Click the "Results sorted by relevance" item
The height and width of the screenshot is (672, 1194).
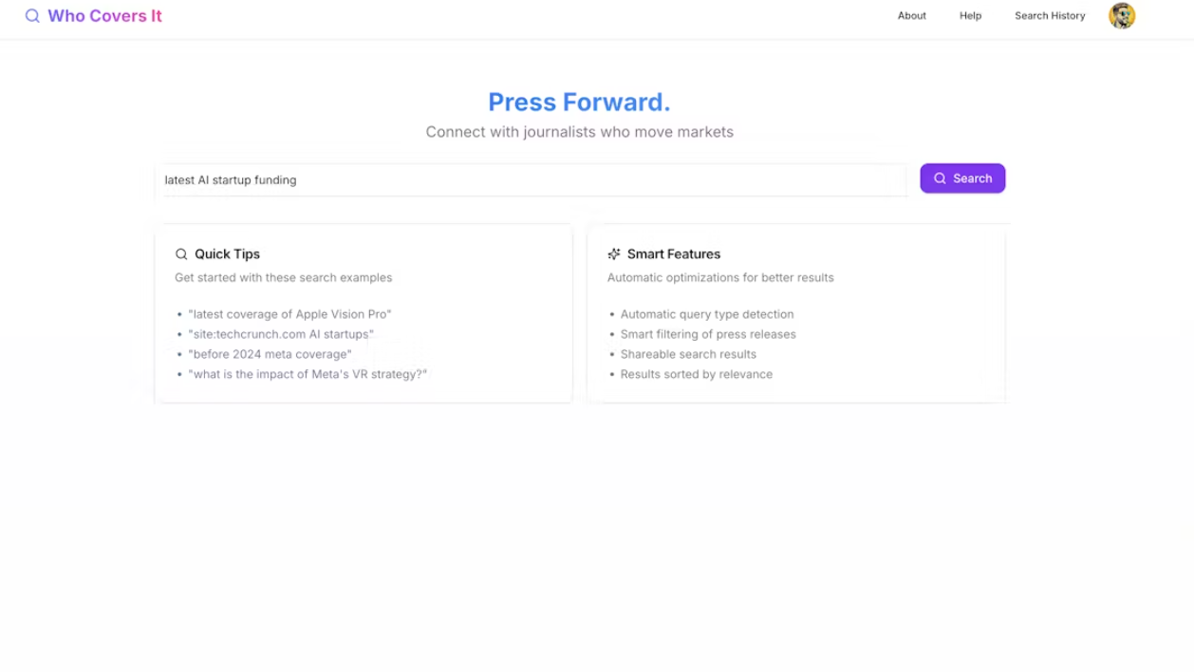coord(697,374)
